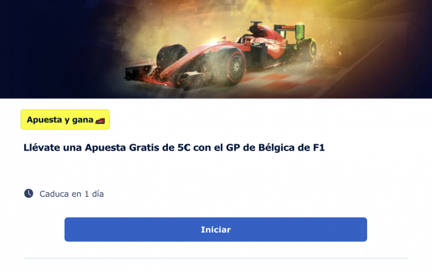Click the racing car emoji in badge

point(100,120)
